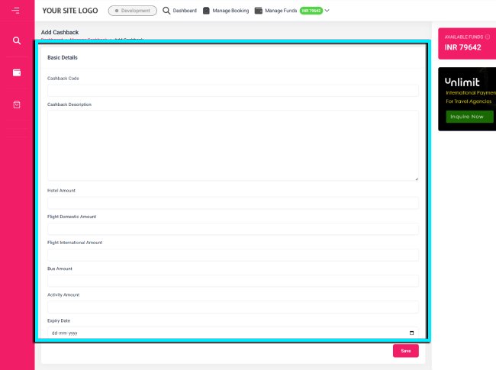Image resolution: width=496 pixels, height=370 pixels.
Task: Click the shopping bag icon in sidebar
Action: click(x=17, y=105)
